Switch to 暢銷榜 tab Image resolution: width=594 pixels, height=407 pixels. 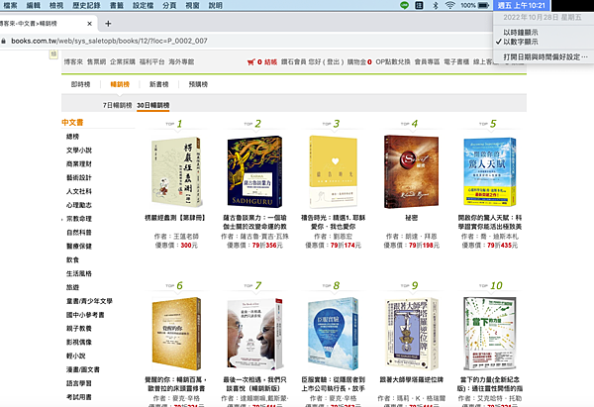pyautogui.click(x=120, y=84)
